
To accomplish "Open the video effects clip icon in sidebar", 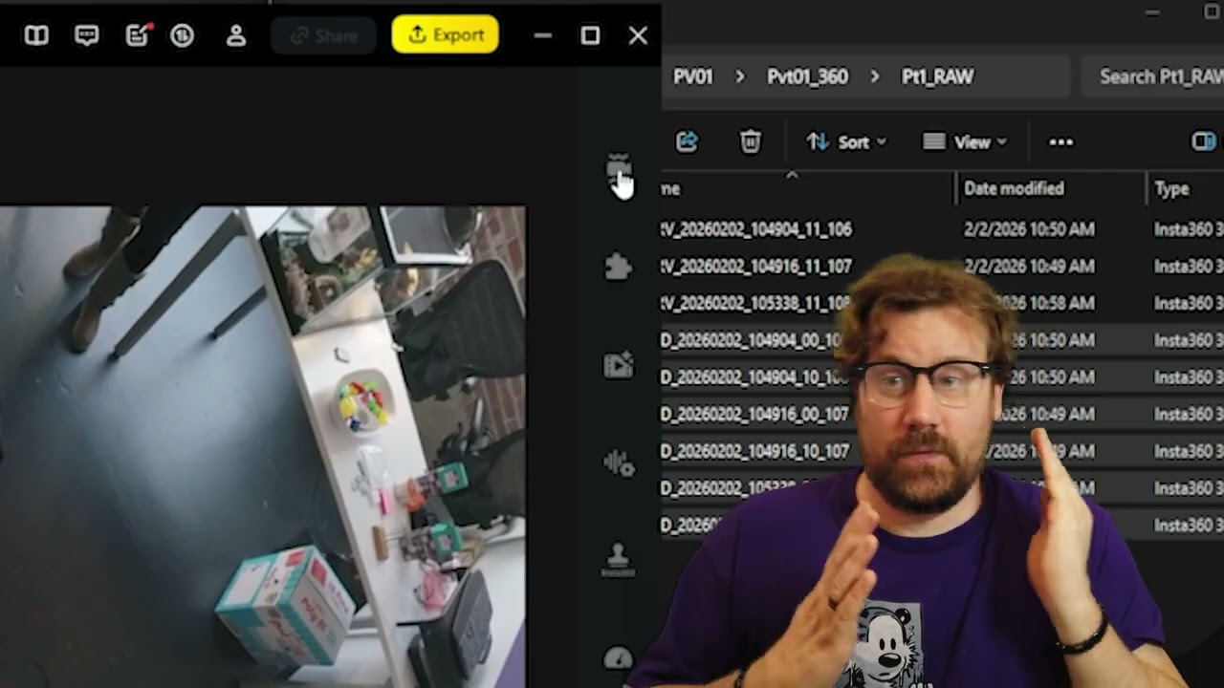I will (619, 364).
